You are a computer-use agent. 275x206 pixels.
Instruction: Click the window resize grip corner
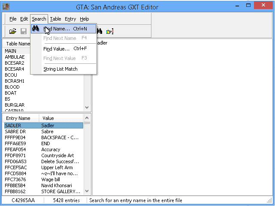(269, 200)
